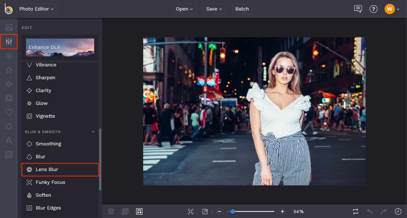The image size is (407, 218).
Task: Select Lens Blur from the list
Action: pos(60,169)
